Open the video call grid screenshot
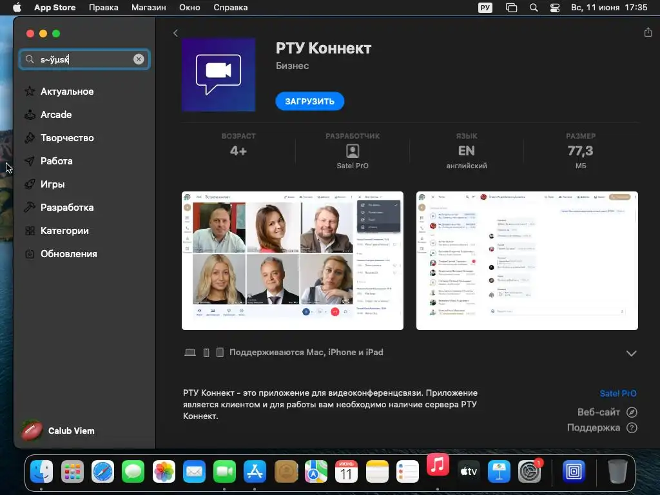Screen dimensions: 660x495 pyautogui.click(x=293, y=260)
